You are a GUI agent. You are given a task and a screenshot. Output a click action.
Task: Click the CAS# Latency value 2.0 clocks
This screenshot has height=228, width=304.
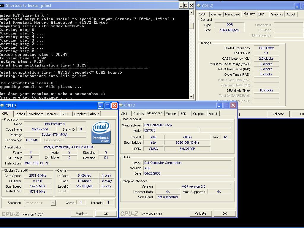click(x=266, y=58)
